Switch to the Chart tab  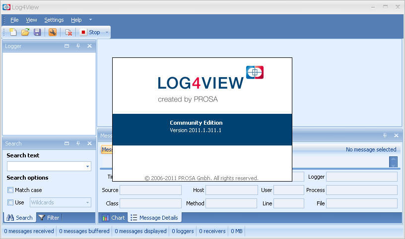coord(113,218)
